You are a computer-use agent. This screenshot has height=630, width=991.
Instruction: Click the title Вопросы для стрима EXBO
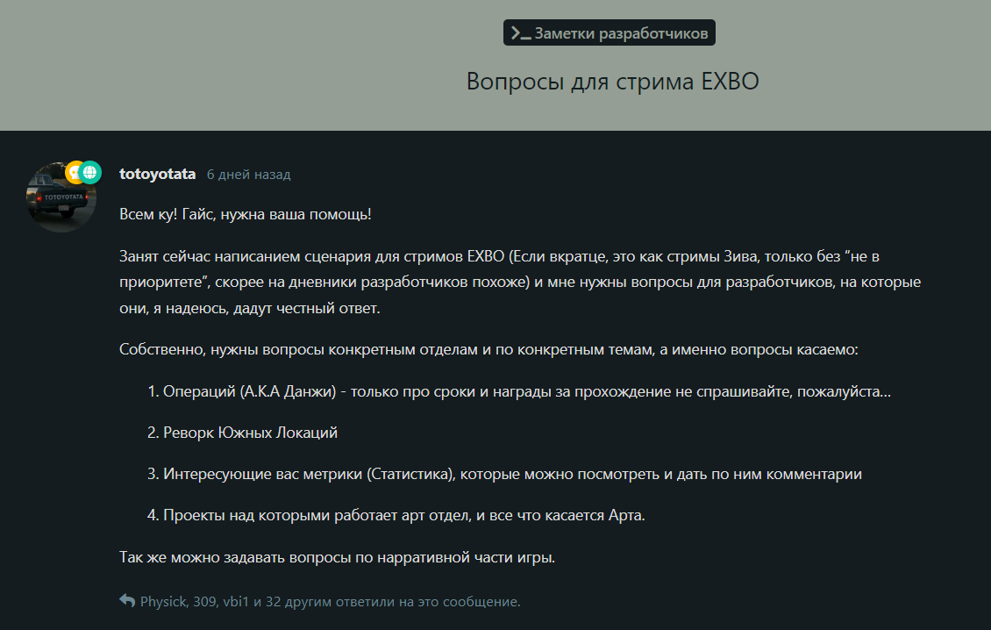pyautogui.click(x=612, y=82)
